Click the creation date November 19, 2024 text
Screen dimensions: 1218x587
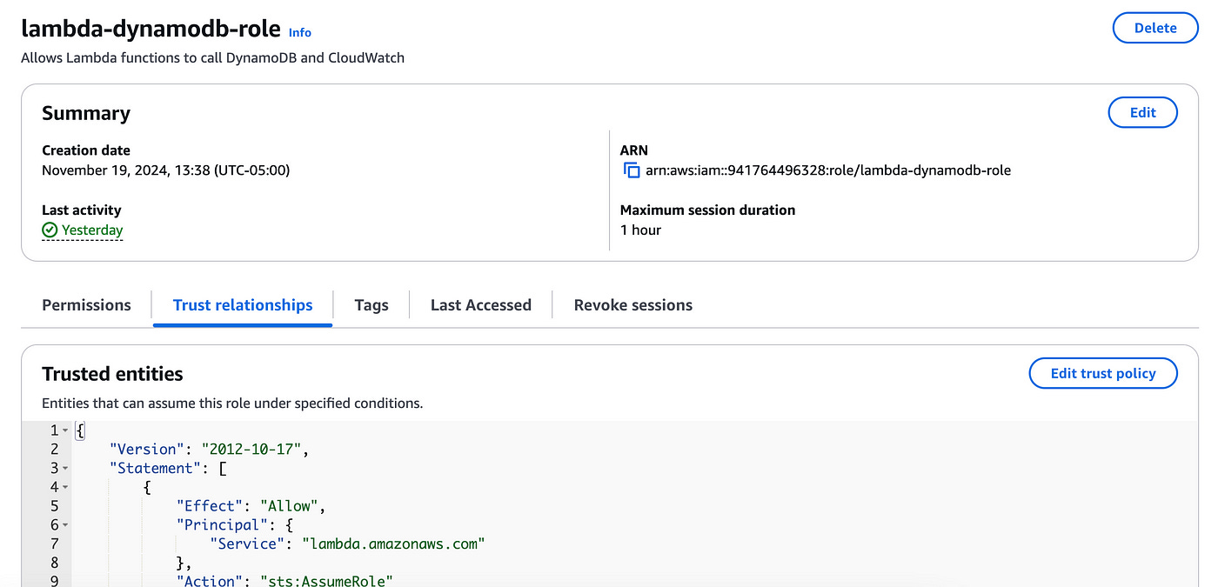[x=166, y=170]
